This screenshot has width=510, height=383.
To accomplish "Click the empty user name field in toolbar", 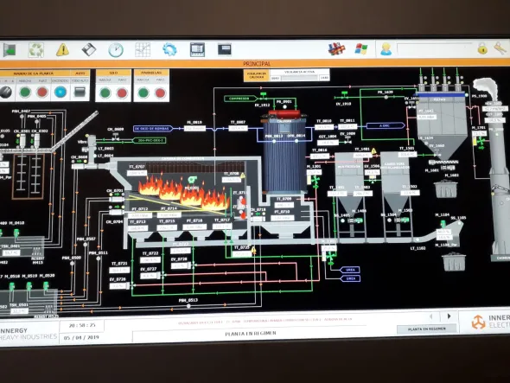I will click(x=435, y=48).
